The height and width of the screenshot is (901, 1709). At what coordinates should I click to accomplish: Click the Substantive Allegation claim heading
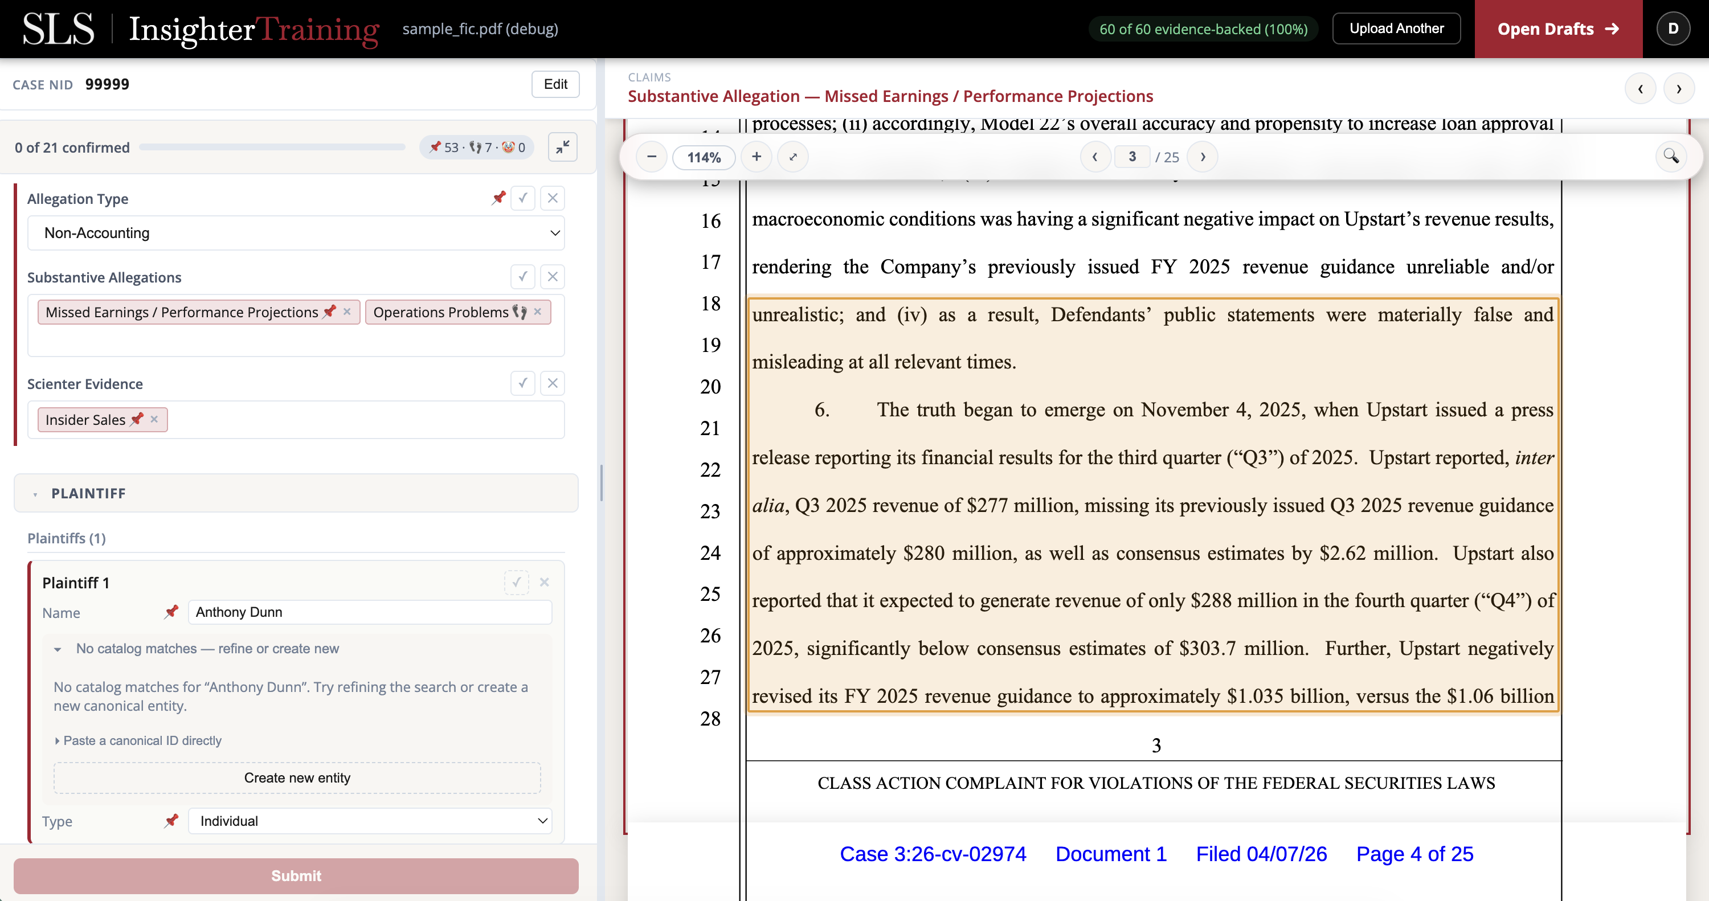pos(890,96)
